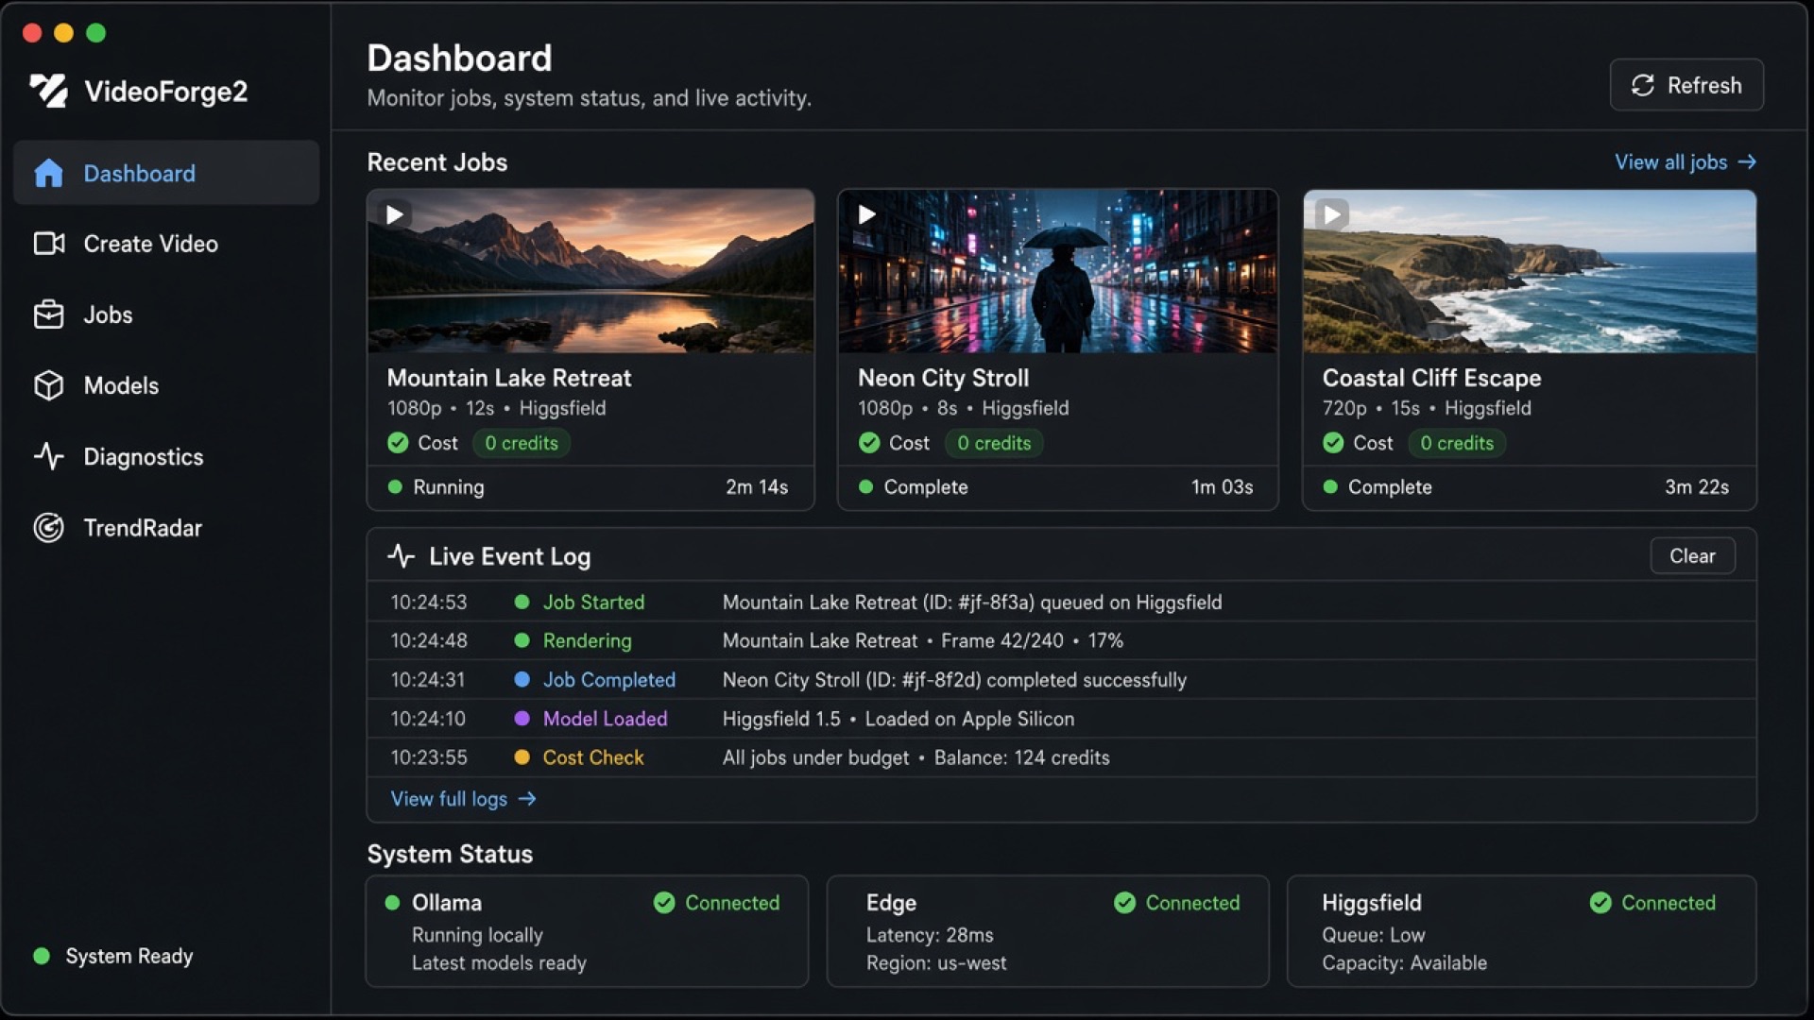Select the Job Completed log entry
The image size is (1814, 1020).
click(x=1061, y=679)
